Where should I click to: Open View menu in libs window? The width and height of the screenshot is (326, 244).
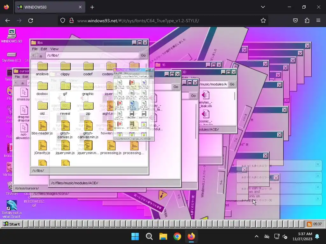54,49
